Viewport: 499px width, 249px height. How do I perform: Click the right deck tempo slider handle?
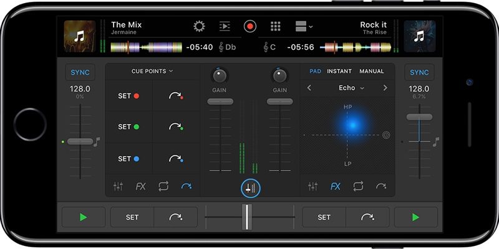(419, 117)
